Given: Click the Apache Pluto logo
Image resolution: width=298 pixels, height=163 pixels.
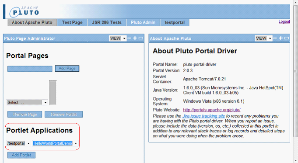Looking at the screenshot, I should pyautogui.click(x=24, y=11).
